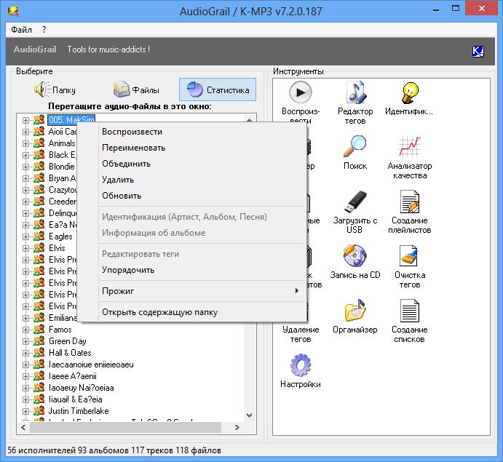Select Hall & Oates tree row
This screenshot has height=462, width=503.
coord(70,353)
